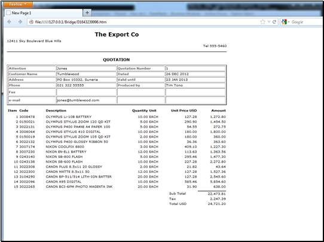This screenshot has width=324, height=242.
Task: Go forward with the forward arrow
Action: coord(20,22)
